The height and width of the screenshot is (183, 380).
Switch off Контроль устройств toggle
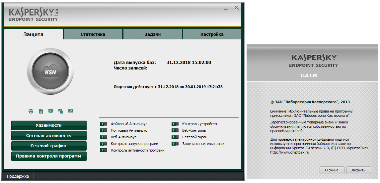pyautogui.click(x=175, y=124)
